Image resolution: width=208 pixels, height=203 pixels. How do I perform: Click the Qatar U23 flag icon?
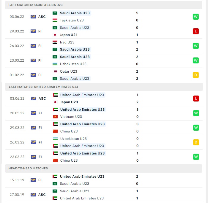56,71
